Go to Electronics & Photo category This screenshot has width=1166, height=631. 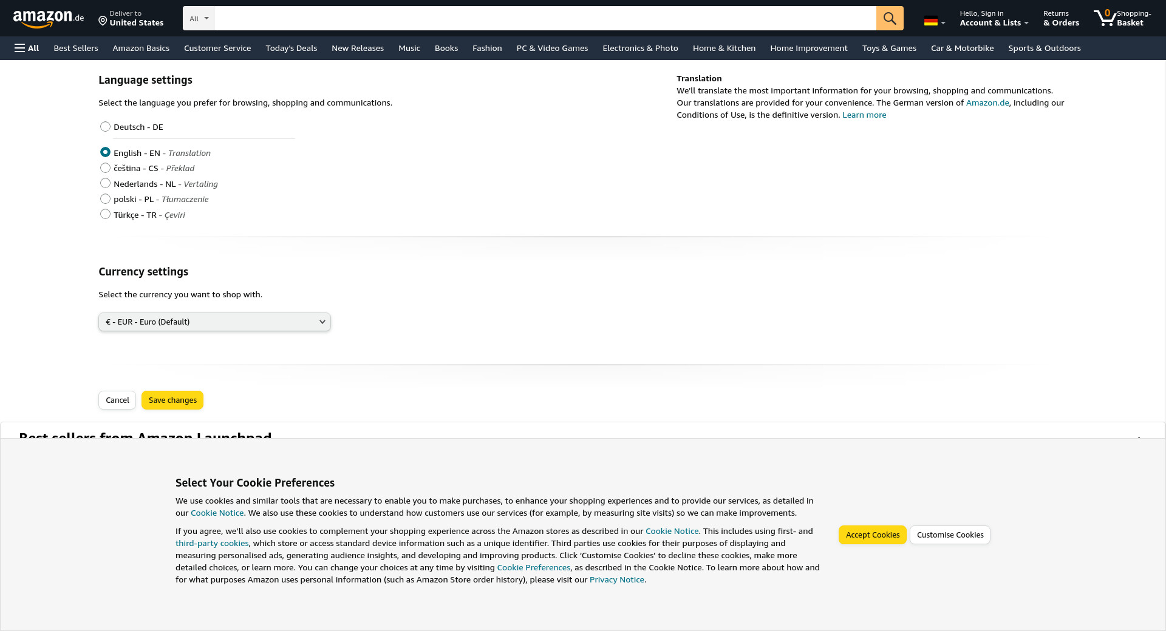pos(640,48)
